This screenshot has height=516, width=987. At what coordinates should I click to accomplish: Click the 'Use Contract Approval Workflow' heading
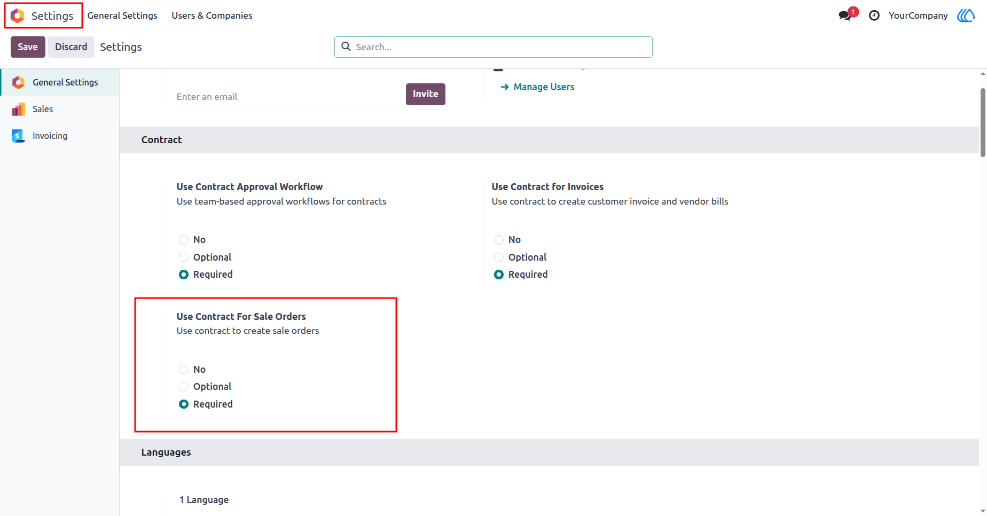click(249, 187)
